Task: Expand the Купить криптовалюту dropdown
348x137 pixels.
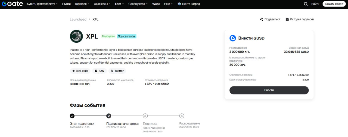Action: [42, 4]
